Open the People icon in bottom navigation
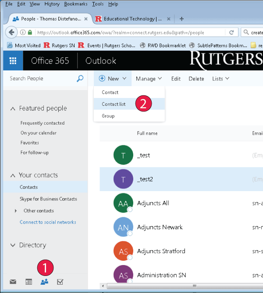Screen dimensions: 263x293 click(x=44, y=282)
